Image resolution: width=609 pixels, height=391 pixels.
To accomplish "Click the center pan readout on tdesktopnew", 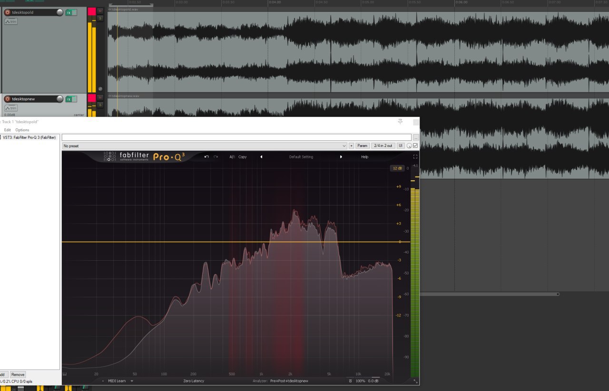I will 79,115.
